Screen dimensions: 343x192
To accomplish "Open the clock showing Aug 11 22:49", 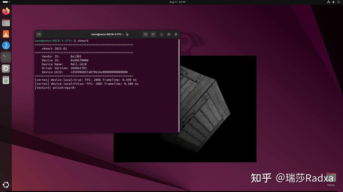I will click(177, 2).
